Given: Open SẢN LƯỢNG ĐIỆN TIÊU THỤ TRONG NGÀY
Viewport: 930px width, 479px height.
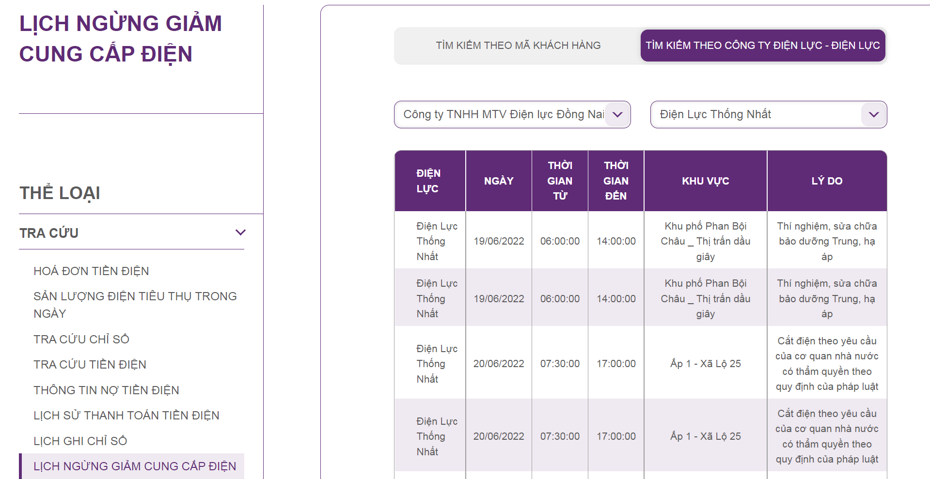Looking at the screenshot, I should click(x=135, y=305).
